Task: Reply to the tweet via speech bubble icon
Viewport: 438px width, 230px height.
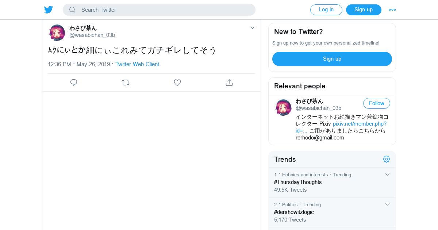Action: coord(74,83)
